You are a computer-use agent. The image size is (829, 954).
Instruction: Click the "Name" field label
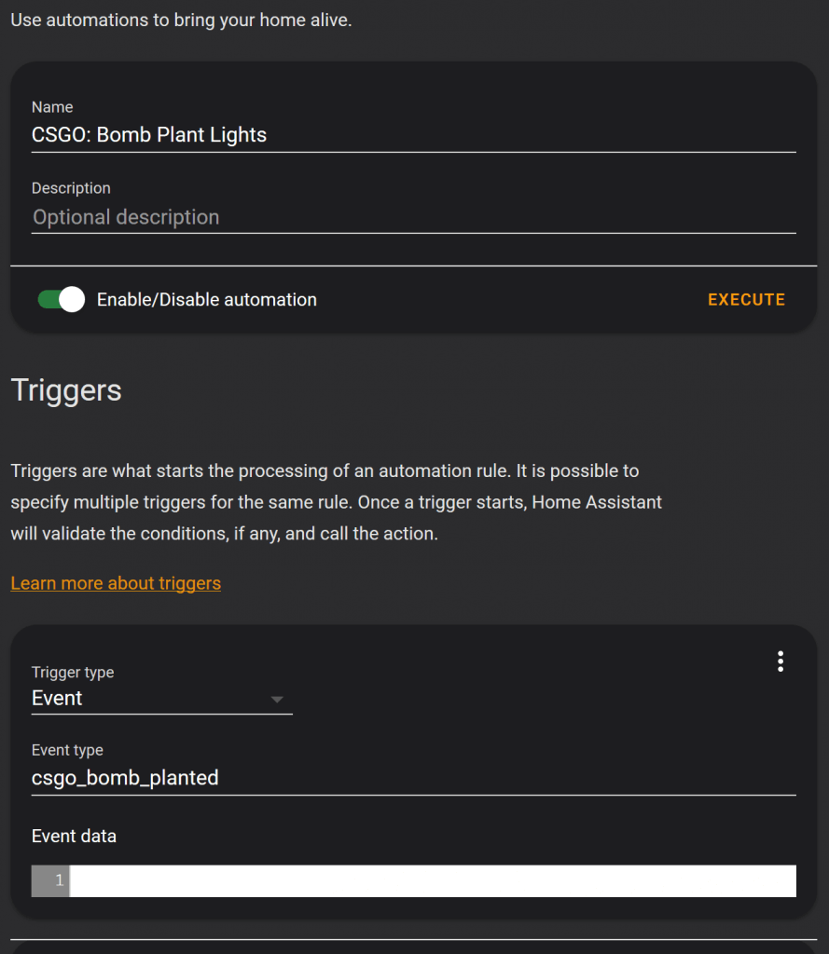[x=52, y=107]
